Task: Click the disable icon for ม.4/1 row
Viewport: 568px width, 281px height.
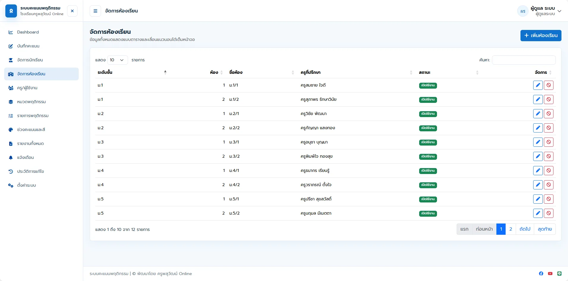Action: coord(548,171)
